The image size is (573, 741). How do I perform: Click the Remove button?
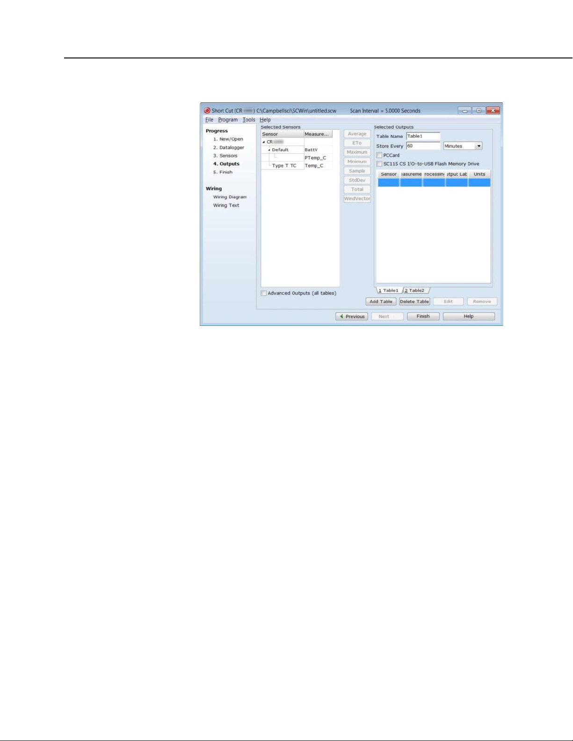click(482, 302)
